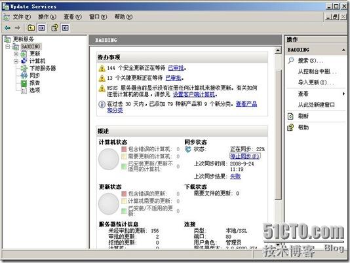350x263 pixels.
Task: Click the Forward arrow toolbar icon
Action: [18, 28]
